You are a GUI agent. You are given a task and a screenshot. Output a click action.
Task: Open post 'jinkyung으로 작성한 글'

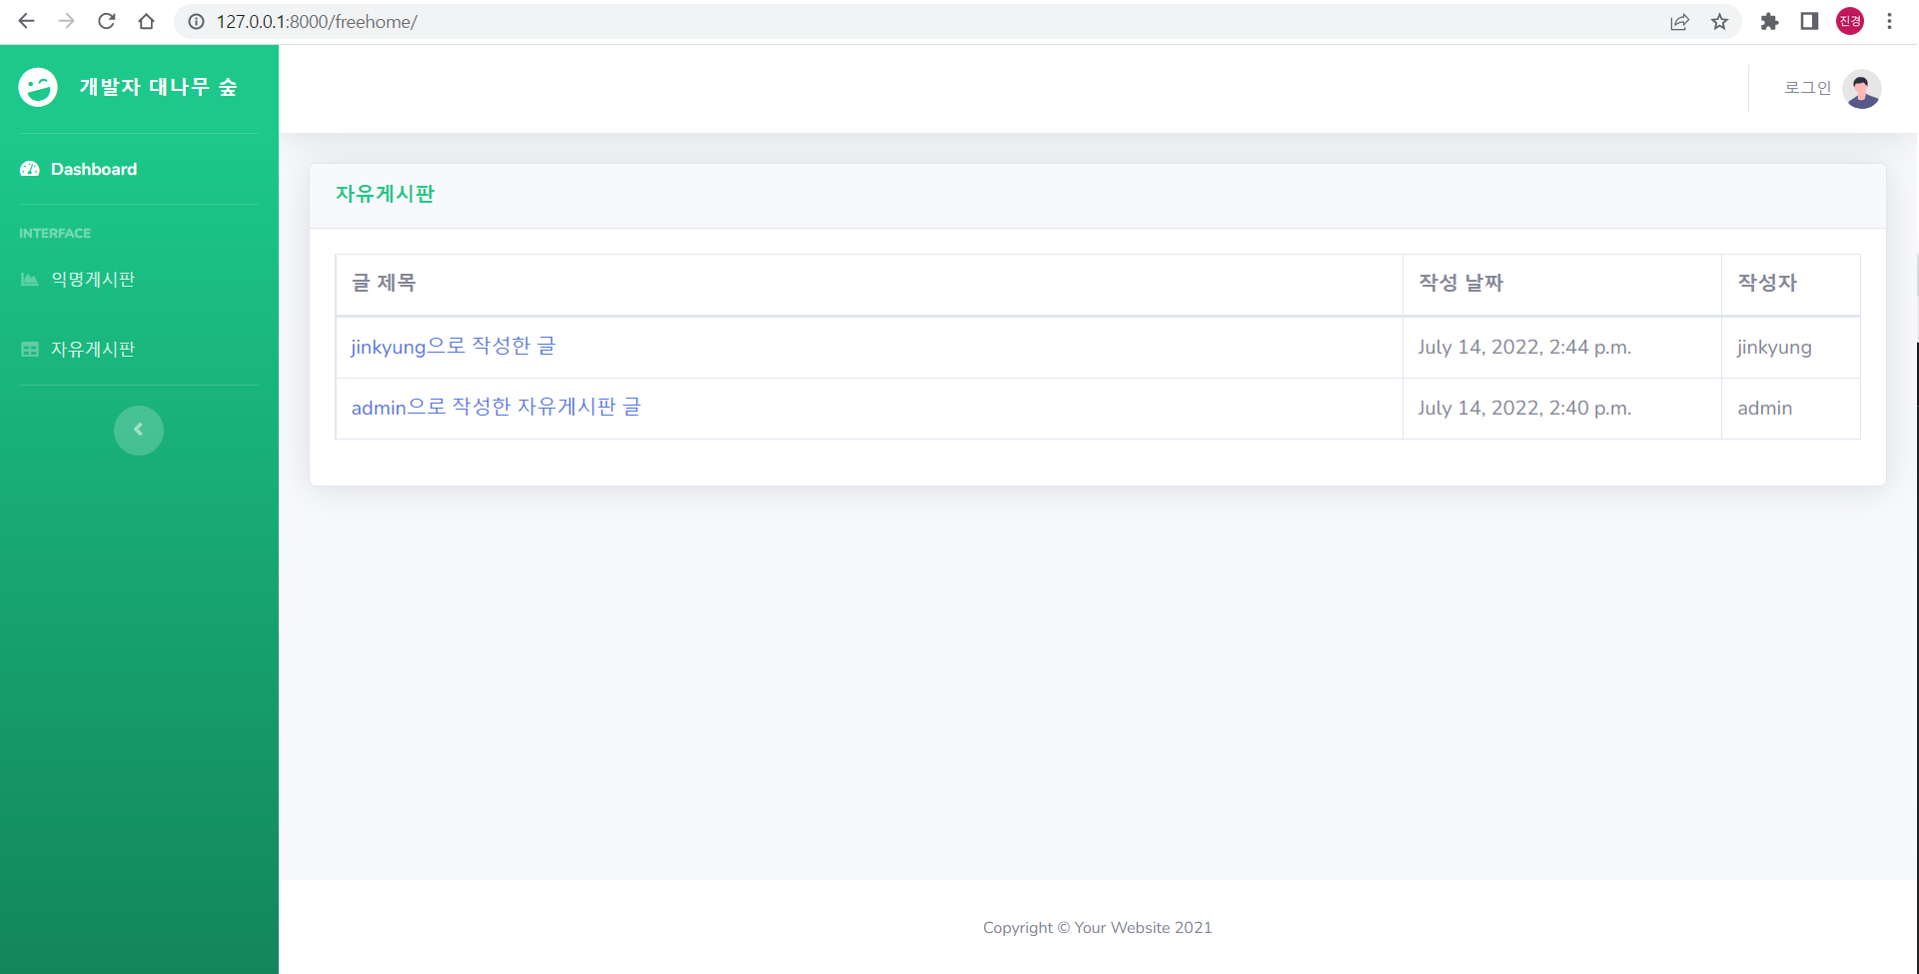(454, 347)
